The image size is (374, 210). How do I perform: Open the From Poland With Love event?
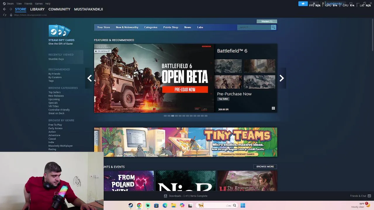[x=129, y=181]
